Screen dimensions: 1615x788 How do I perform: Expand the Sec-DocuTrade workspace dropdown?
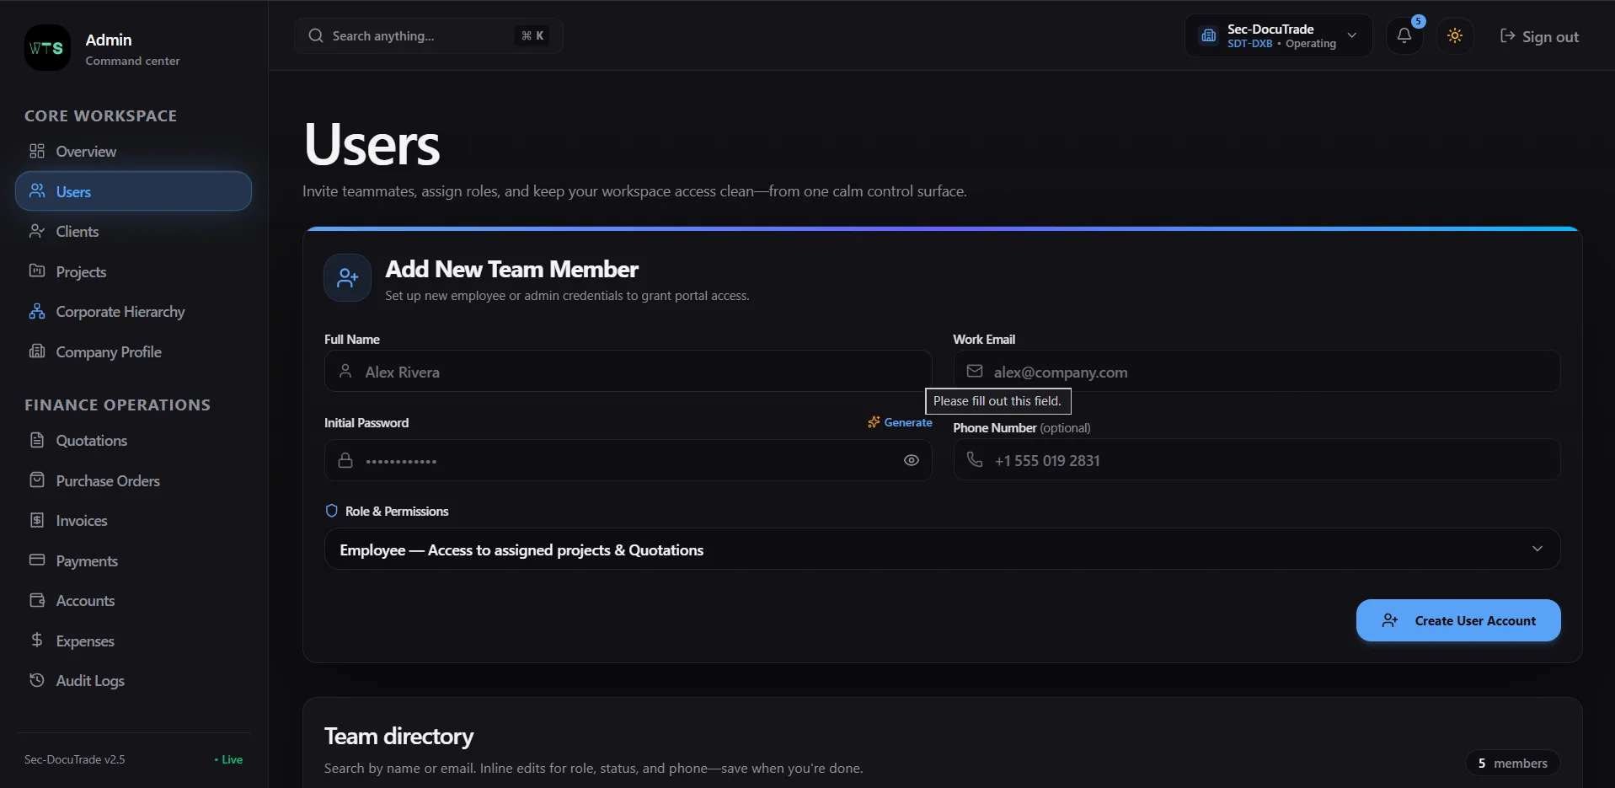tap(1278, 35)
